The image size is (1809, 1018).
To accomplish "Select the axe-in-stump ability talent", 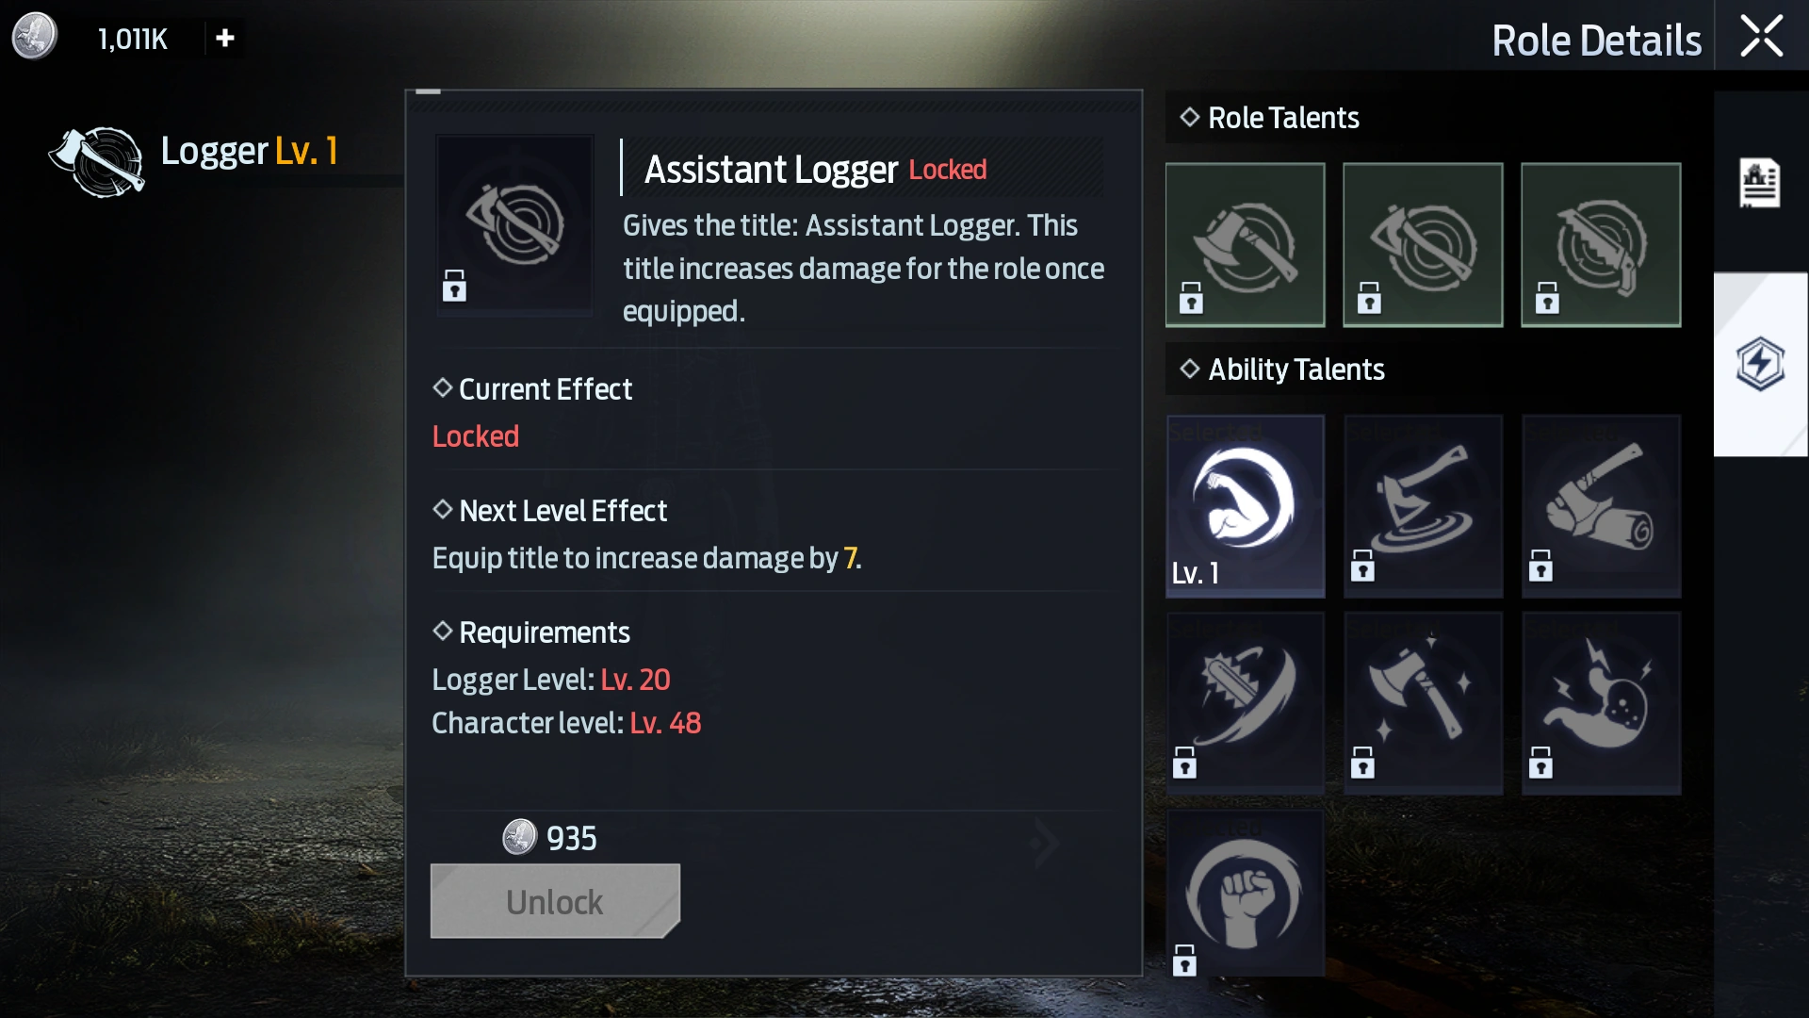I will tap(1423, 506).
